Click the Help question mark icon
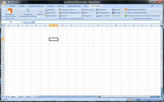 tap(152, 6)
